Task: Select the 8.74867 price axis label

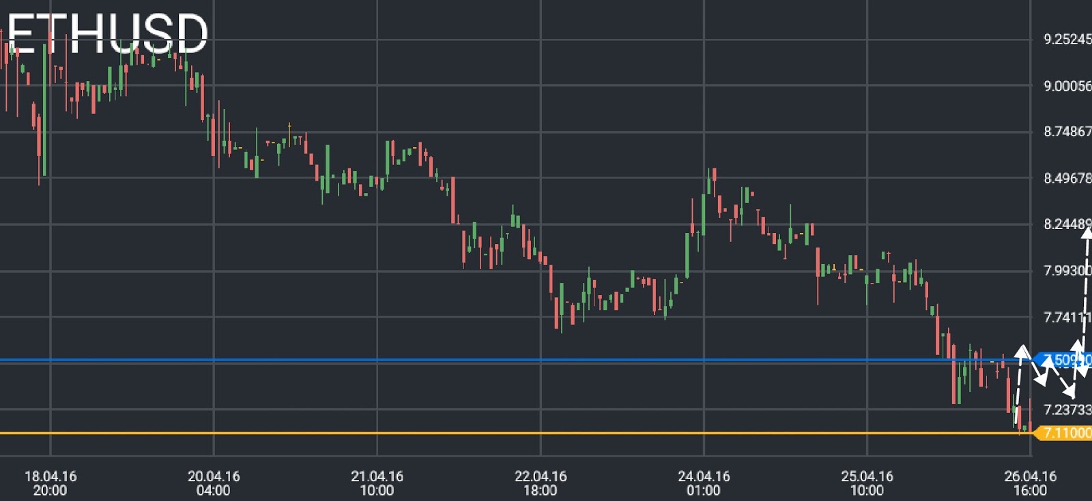Action: coord(1067,132)
